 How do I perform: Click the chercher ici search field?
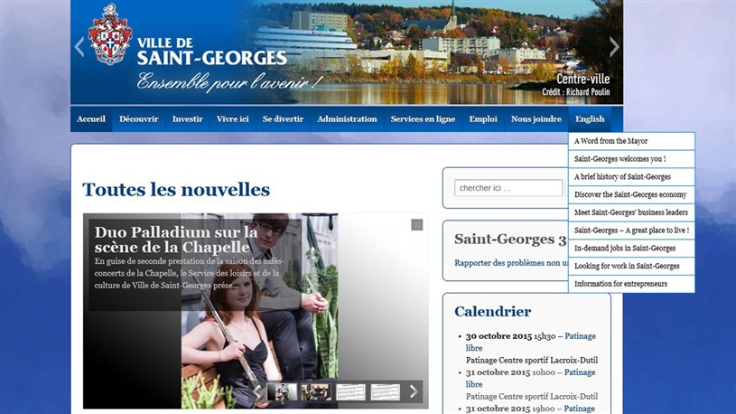[x=508, y=188]
